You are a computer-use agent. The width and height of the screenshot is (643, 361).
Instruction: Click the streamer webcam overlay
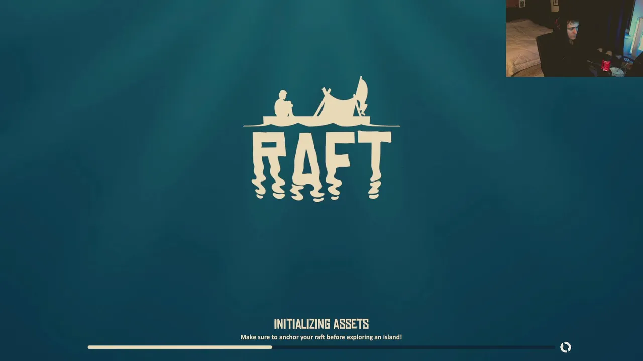(574, 39)
